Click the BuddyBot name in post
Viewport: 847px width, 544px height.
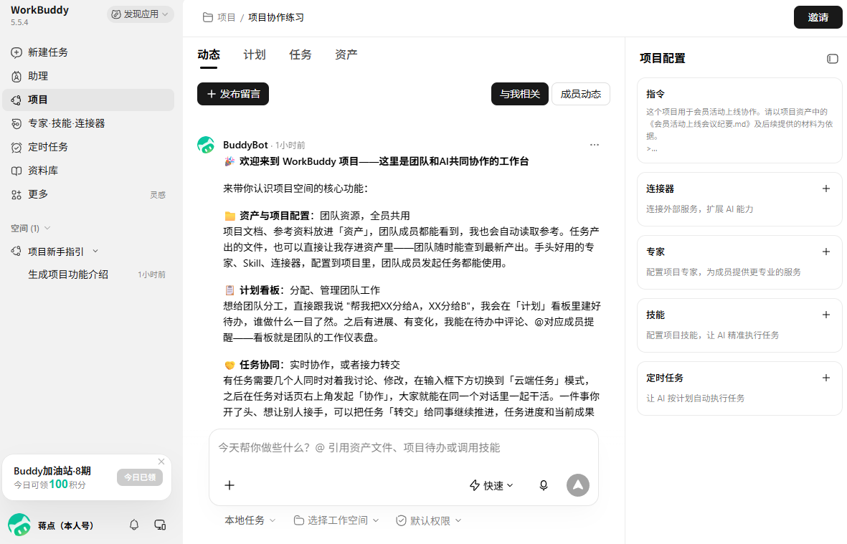[245, 145]
